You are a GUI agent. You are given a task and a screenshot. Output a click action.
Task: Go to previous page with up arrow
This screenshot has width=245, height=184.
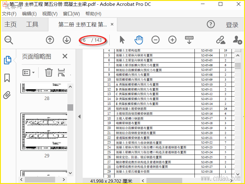50,40
